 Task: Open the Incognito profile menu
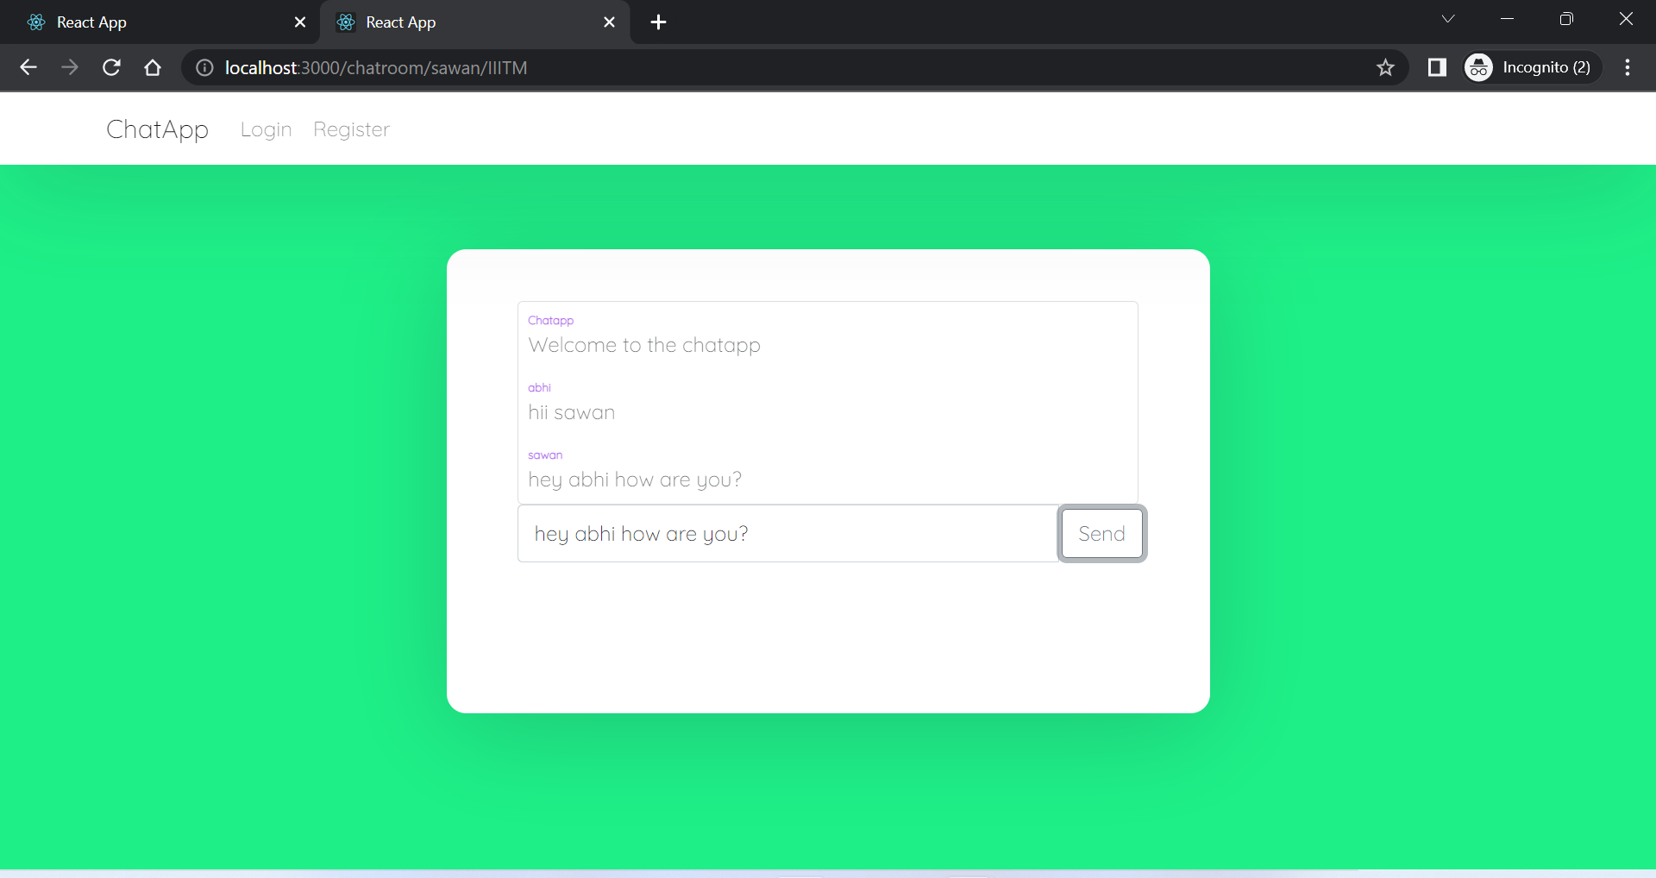[x=1532, y=67]
